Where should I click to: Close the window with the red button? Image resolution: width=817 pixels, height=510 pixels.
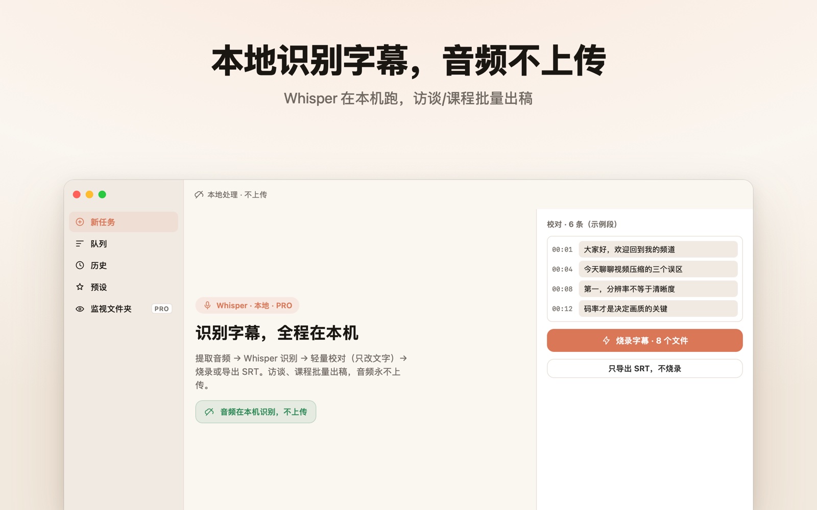(x=77, y=194)
